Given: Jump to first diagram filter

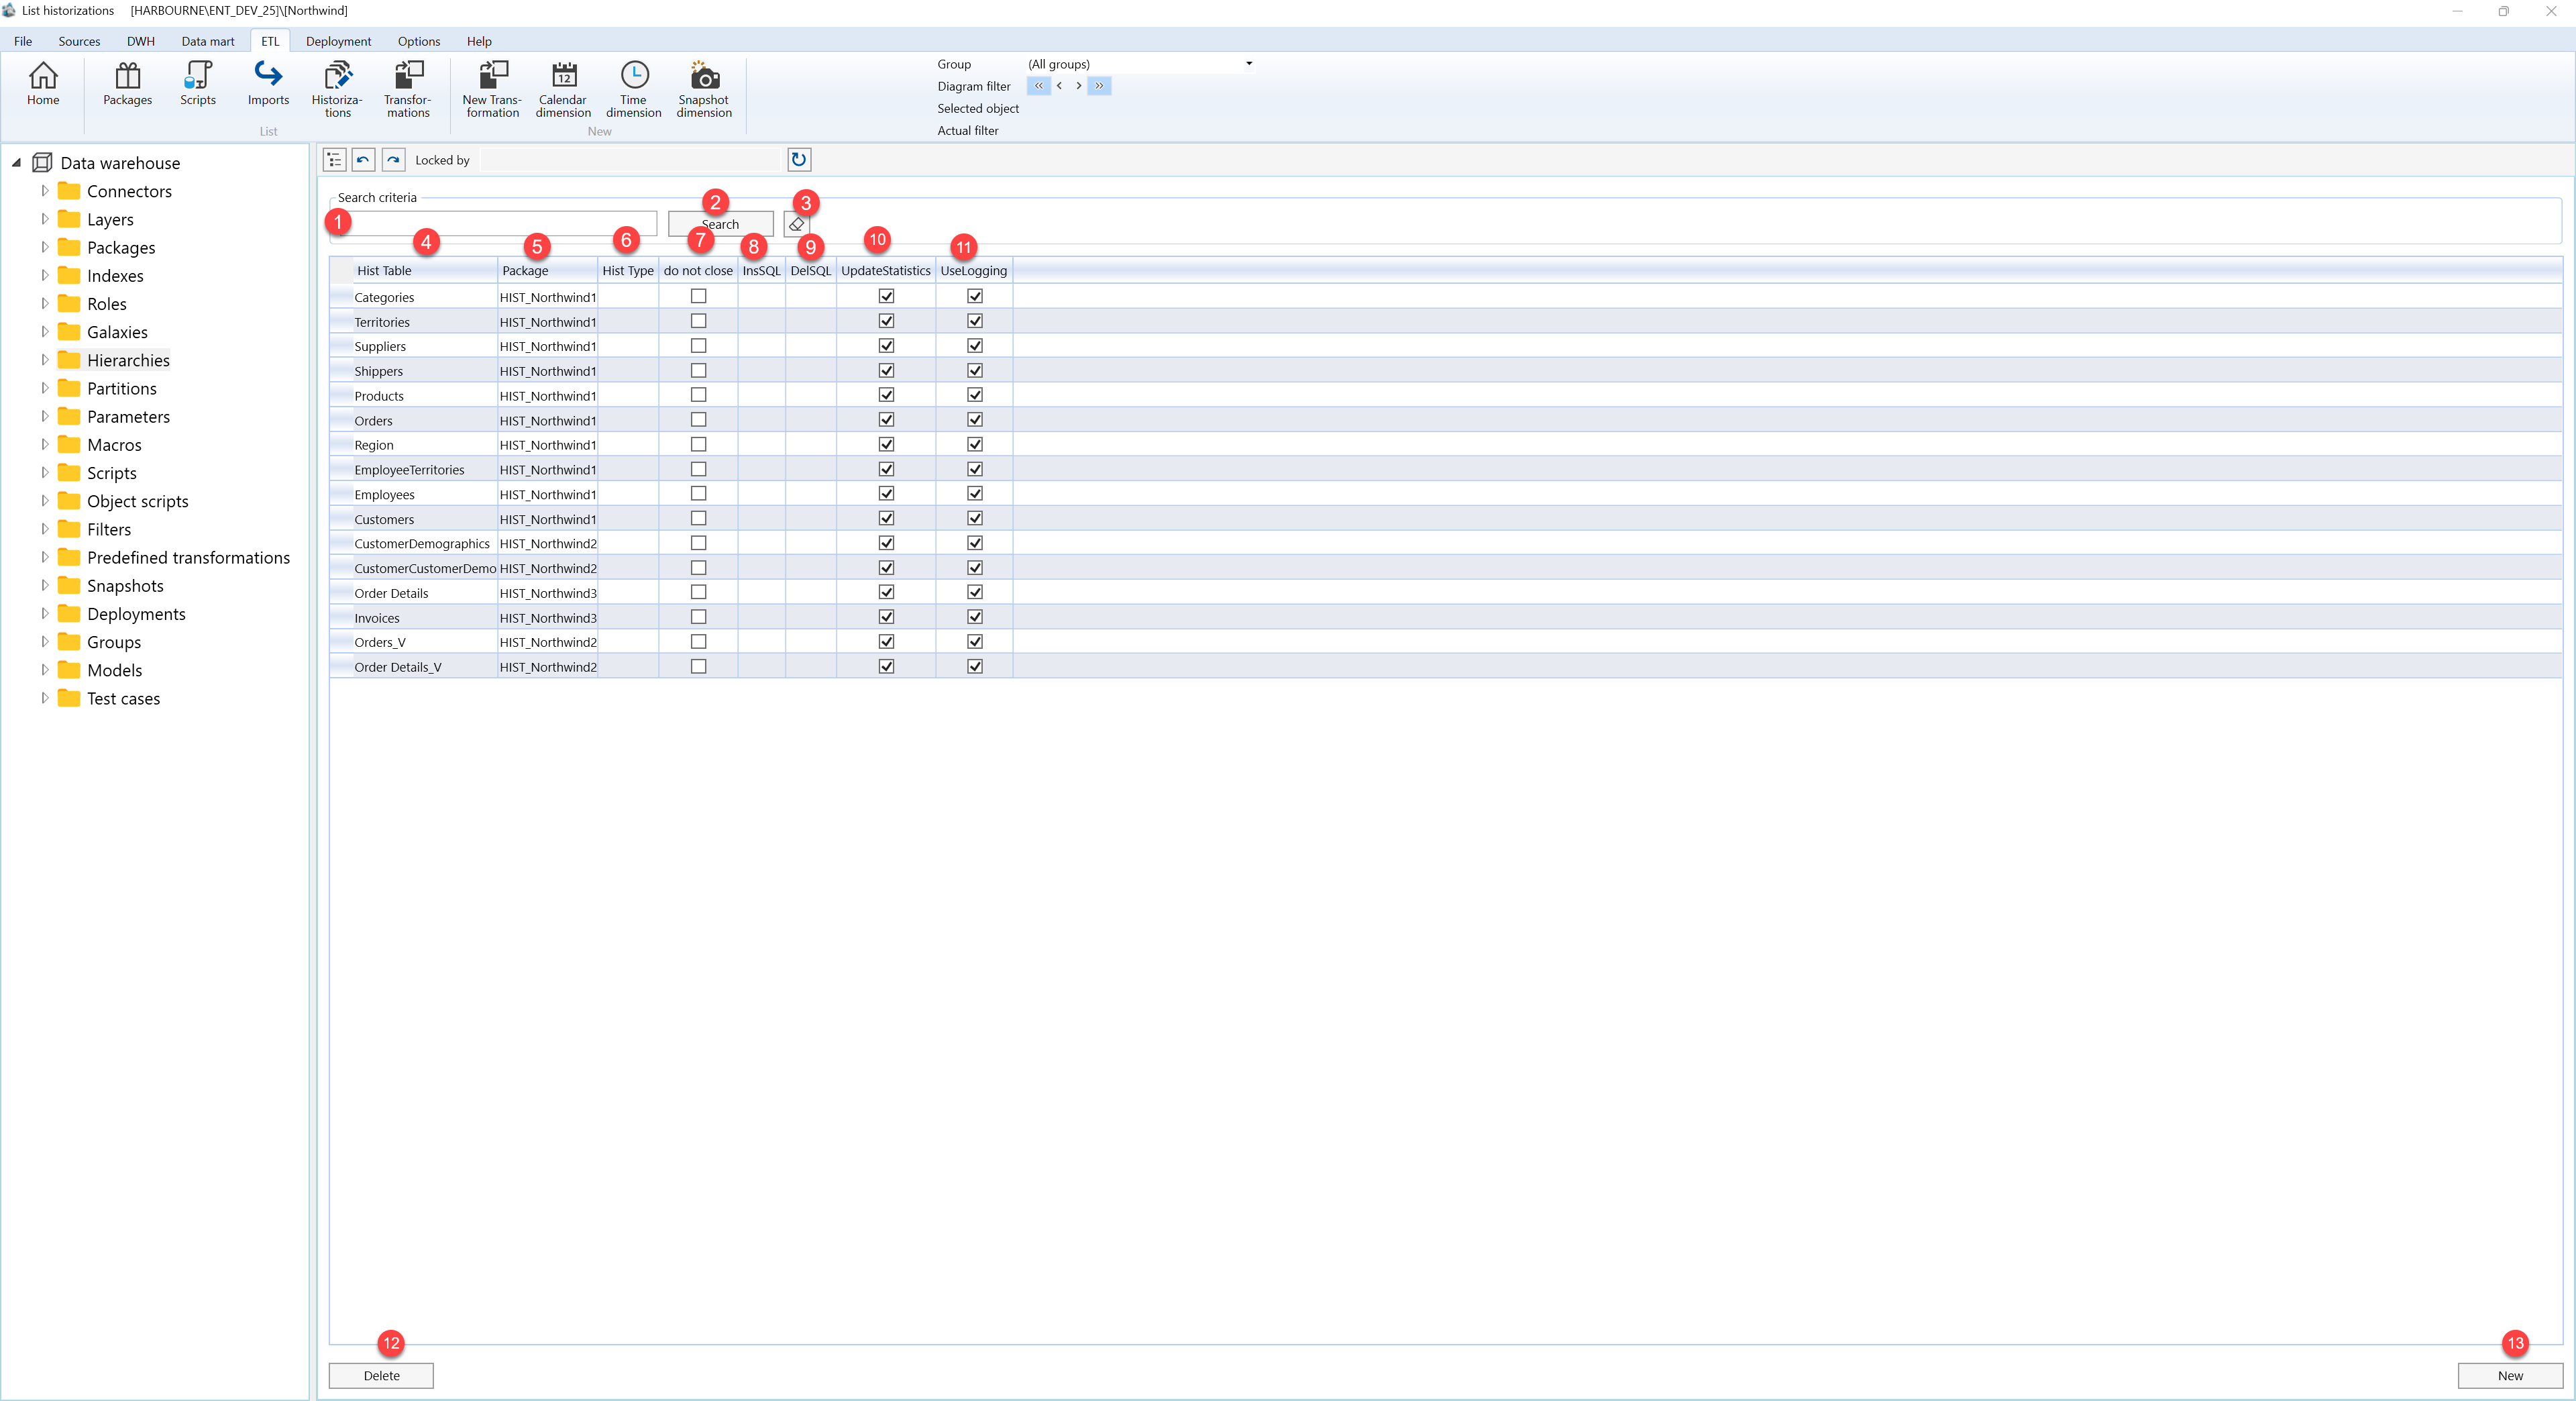Looking at the screenshot, I should [1039, 86].
